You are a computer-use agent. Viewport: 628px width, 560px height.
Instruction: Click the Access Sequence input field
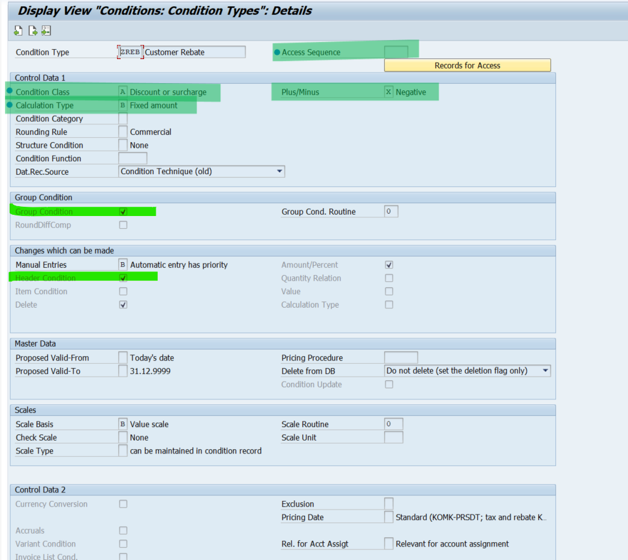coord(396,52)
